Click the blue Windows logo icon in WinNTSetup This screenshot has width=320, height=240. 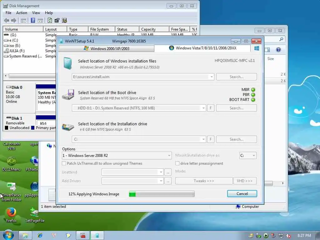pyautogui.click(x=257, y=48)
